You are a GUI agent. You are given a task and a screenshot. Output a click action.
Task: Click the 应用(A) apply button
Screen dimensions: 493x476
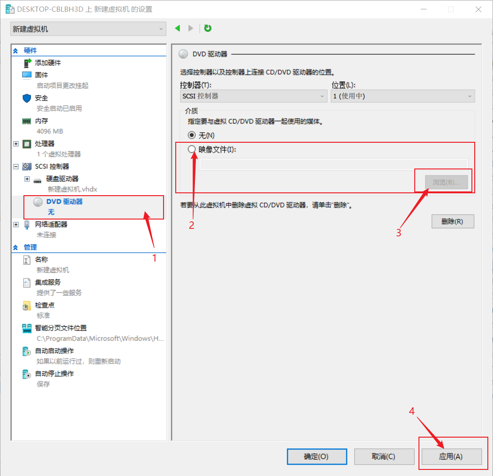[451, 456]
